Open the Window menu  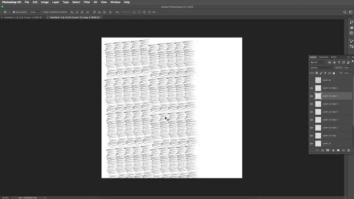pos(115,2)
